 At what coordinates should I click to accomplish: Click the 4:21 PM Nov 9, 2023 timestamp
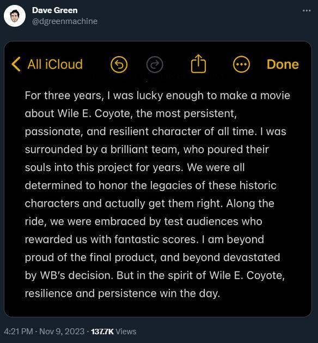[x=44, y=332]
